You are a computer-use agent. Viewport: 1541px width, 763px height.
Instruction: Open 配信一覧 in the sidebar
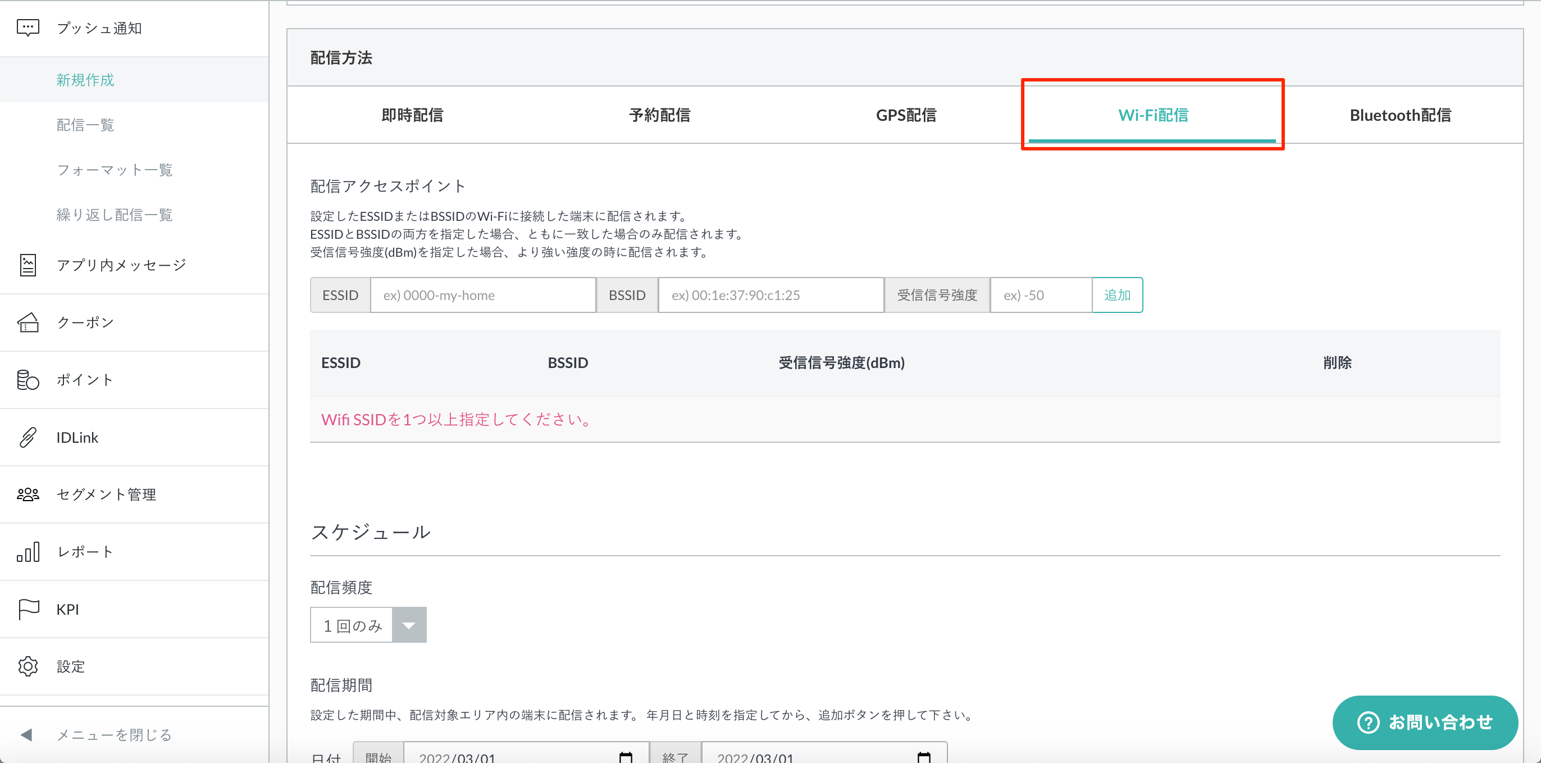pyautogui.click(x=85, y=125)
